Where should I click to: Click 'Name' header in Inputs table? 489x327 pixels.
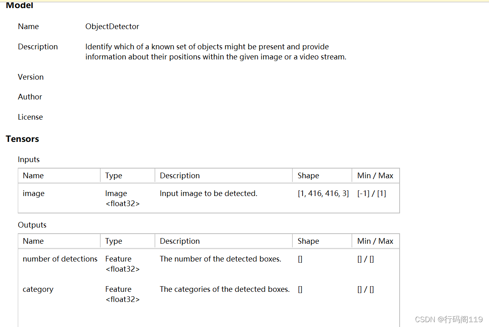pyautogui.click(x=33, y=176)
